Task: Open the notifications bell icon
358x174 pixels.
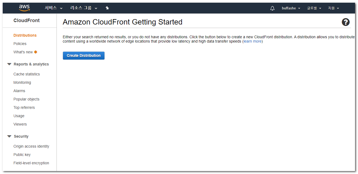Action: [x=272, y=8]
